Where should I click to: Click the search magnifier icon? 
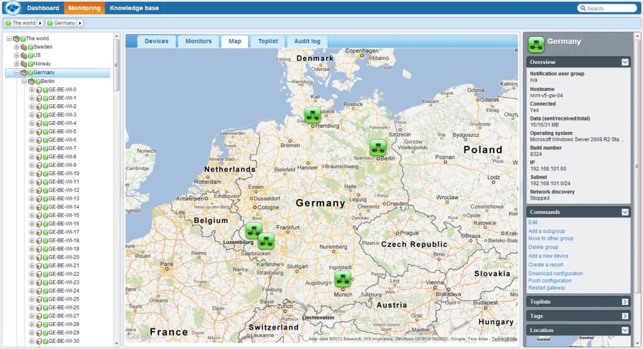click(583, 8)
